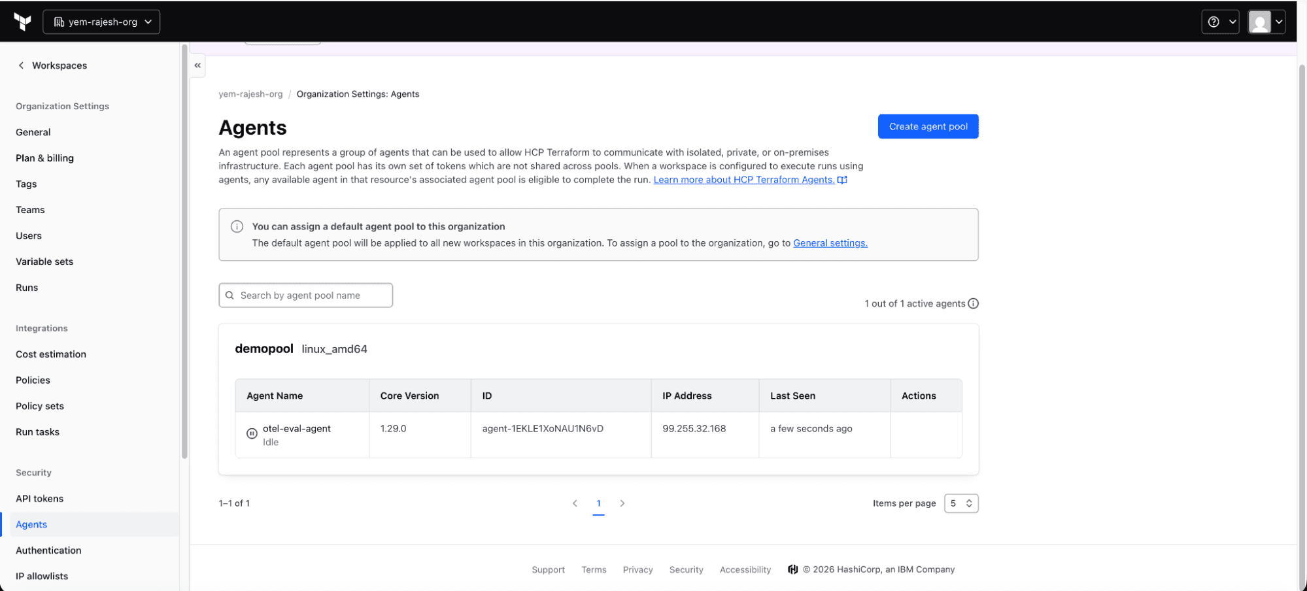The height and width of the screenshot is (591, 1307).
Task: Click the info icon in default pool notice
Action: pyautogui.click(x=237, y=226)
